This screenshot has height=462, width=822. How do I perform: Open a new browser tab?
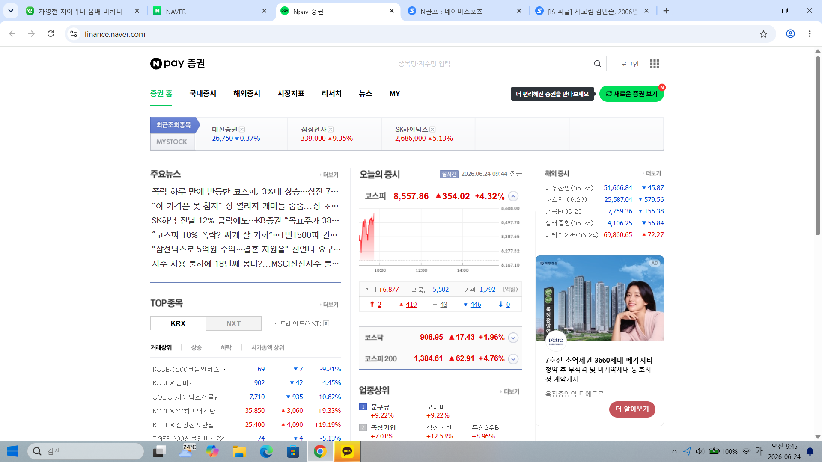666,11
